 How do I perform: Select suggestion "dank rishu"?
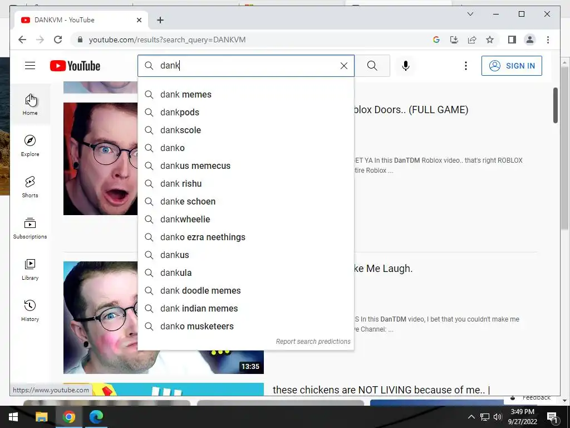click(245, 184)
